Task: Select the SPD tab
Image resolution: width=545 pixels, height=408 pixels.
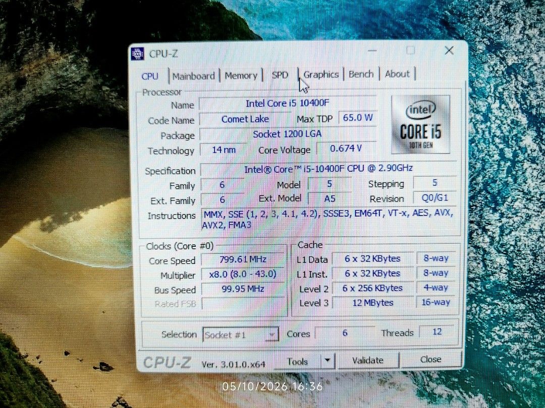Action: (x=280, y=75)
